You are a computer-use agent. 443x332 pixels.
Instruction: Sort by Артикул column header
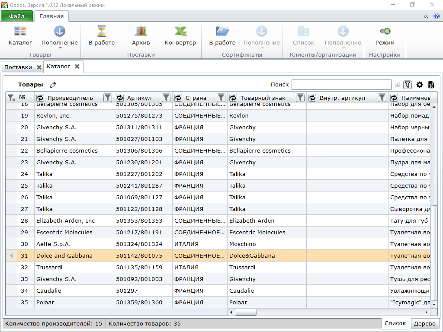[139, 98]
